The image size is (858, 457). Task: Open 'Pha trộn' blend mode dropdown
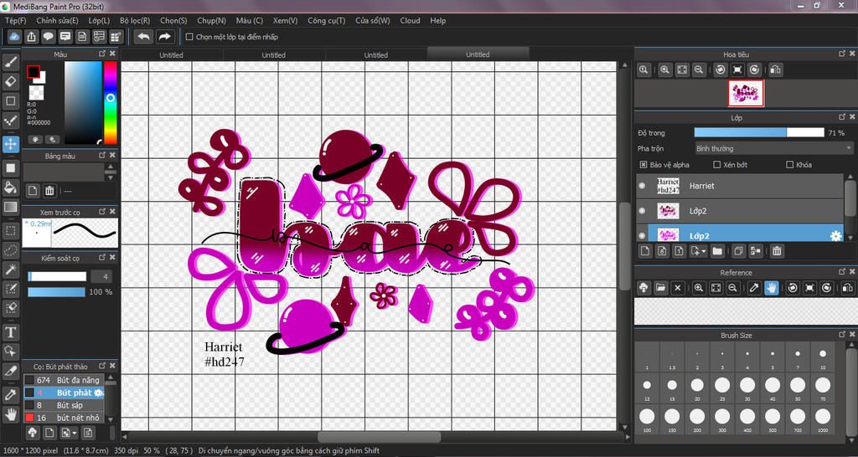pyautogui.click(x=773, y=148)
